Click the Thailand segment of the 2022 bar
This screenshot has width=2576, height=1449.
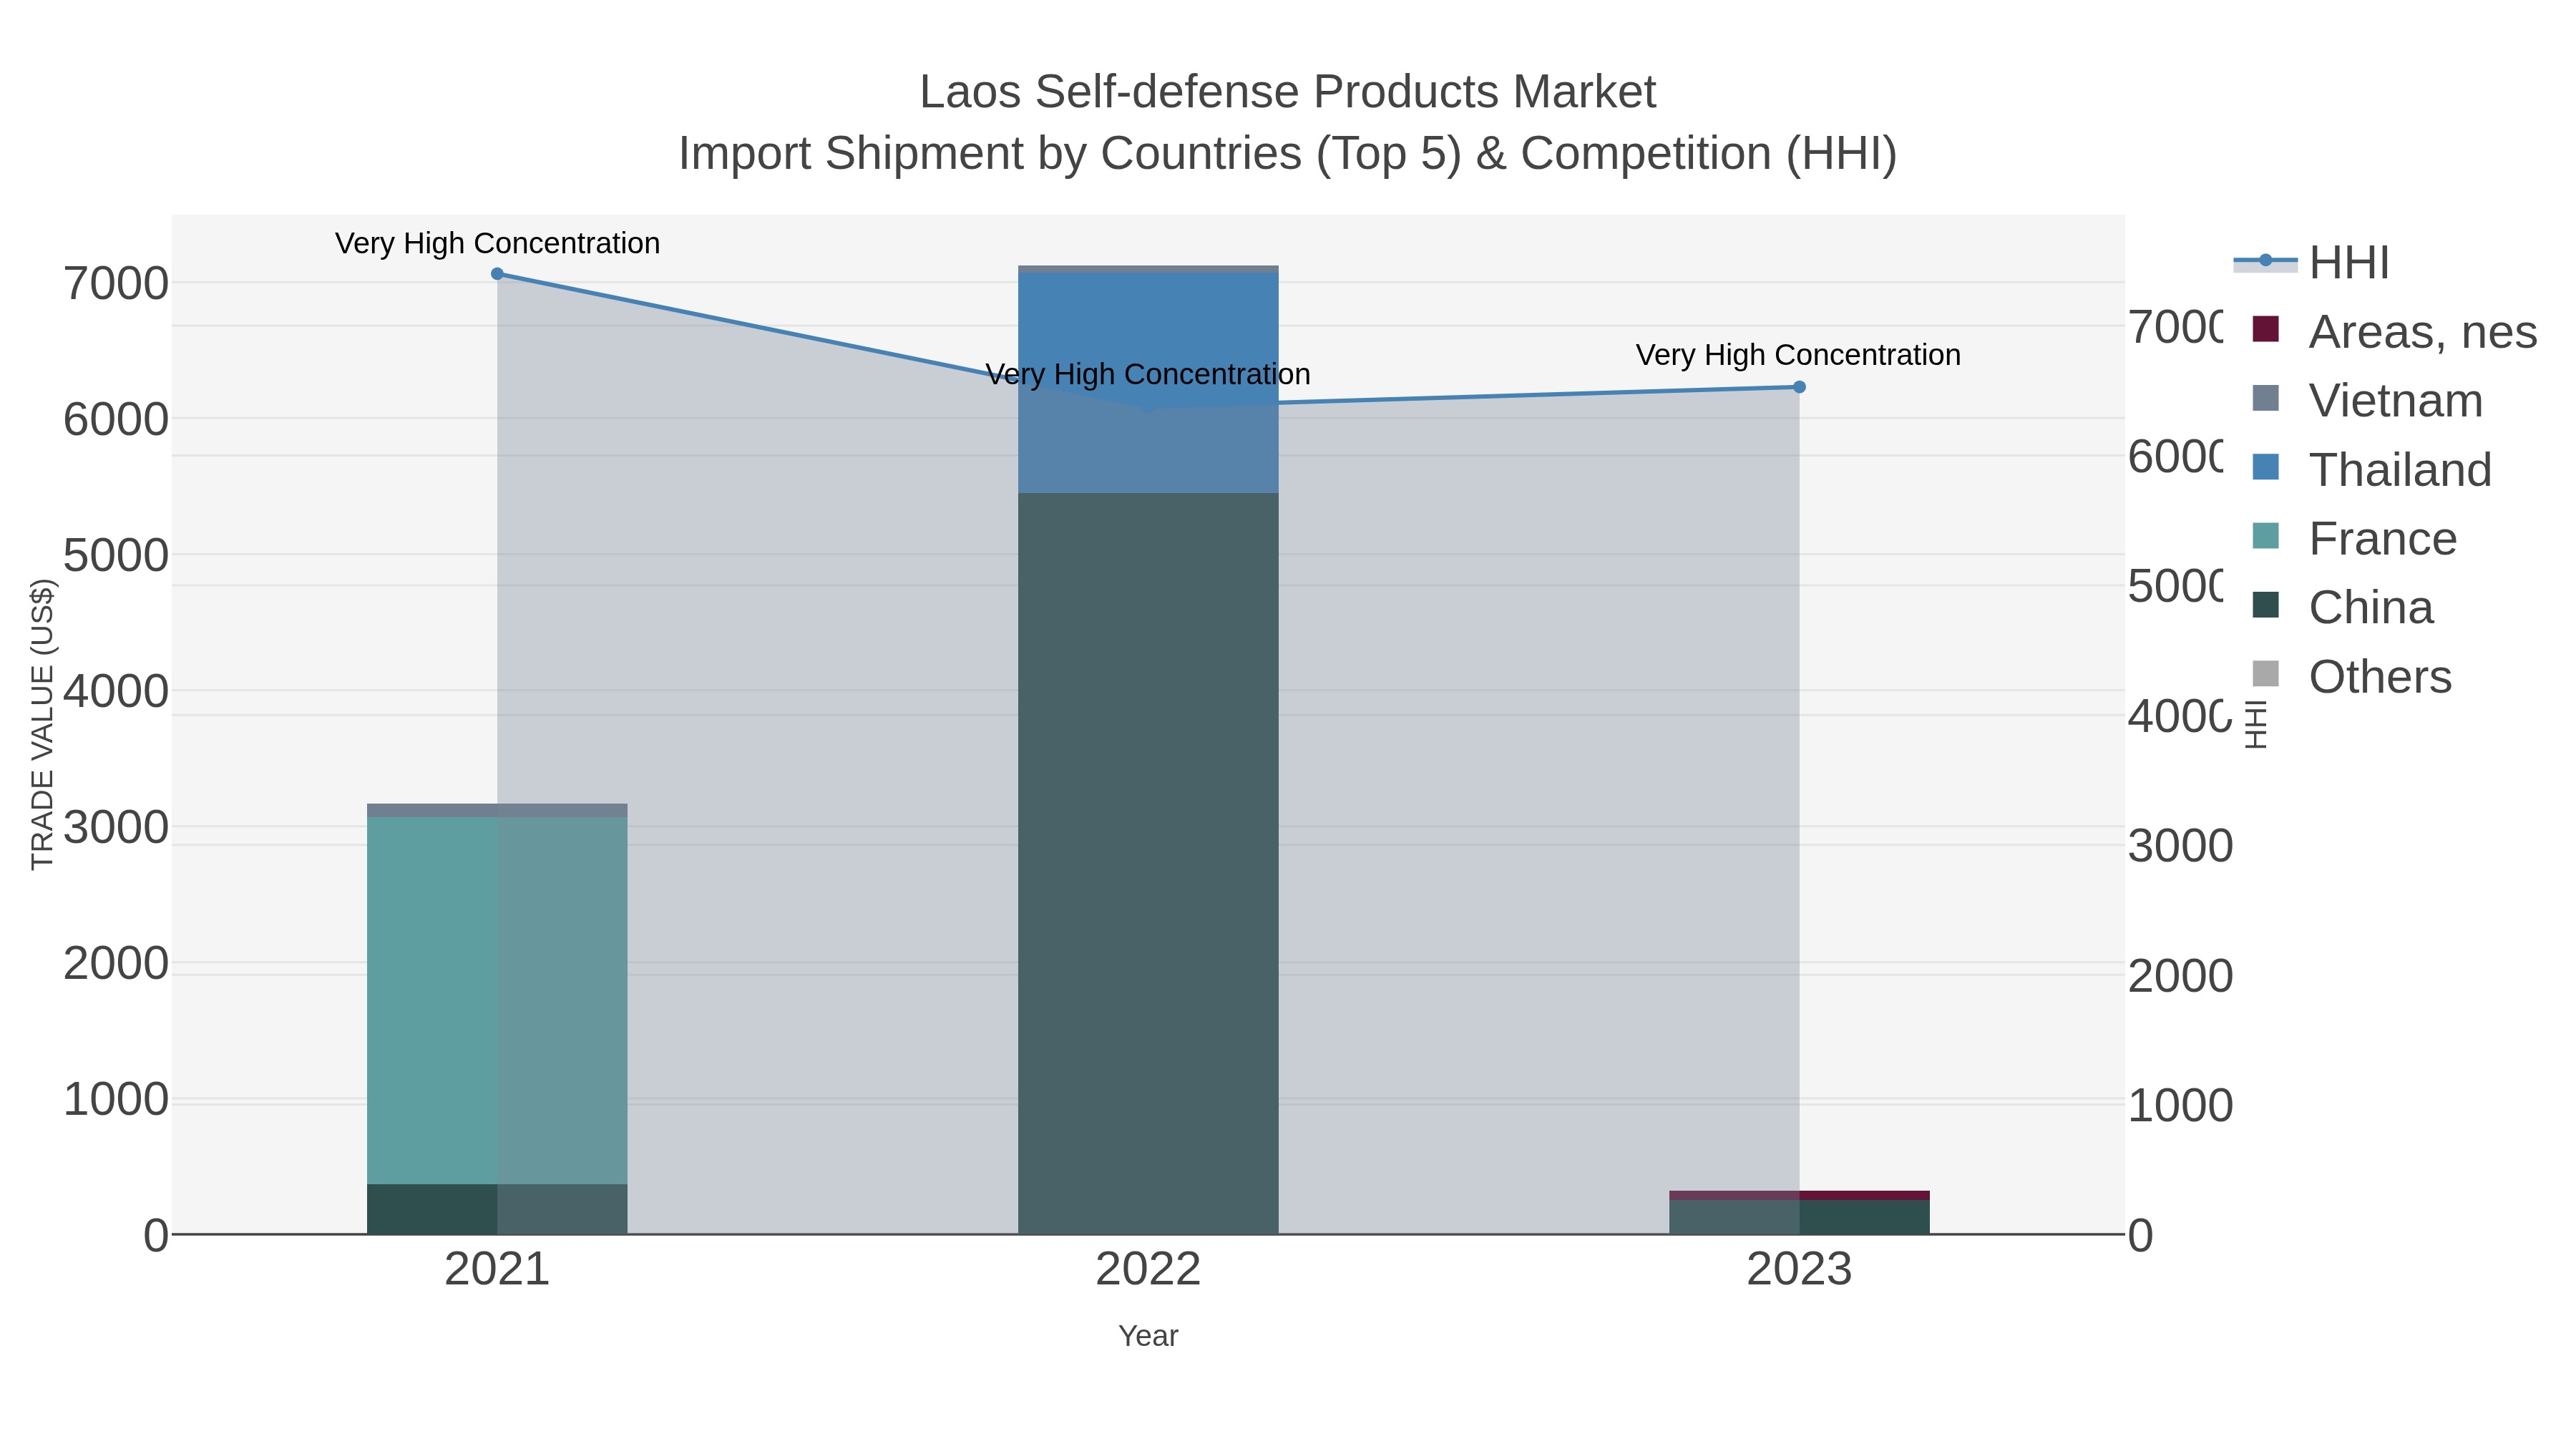(1148, 383)
